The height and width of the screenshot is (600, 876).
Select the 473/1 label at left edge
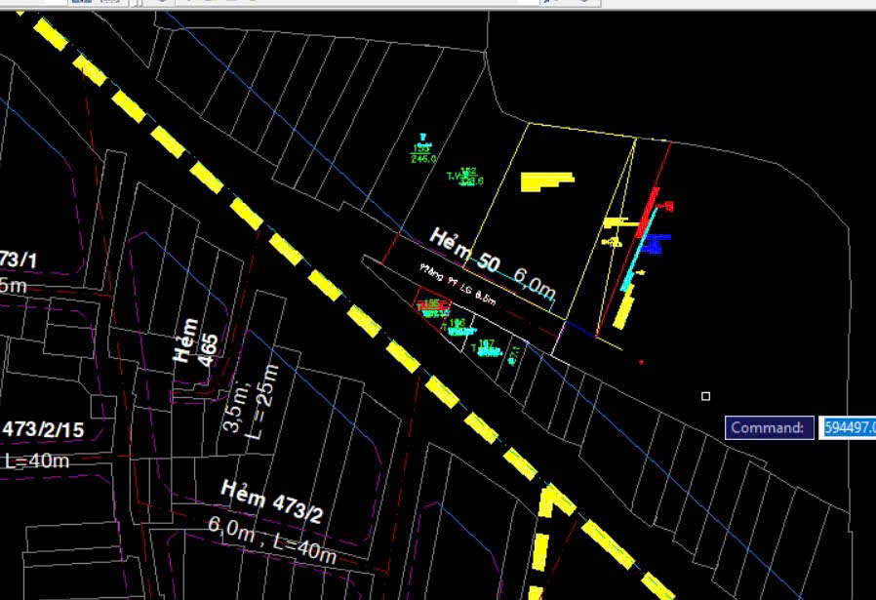[18, 260]
